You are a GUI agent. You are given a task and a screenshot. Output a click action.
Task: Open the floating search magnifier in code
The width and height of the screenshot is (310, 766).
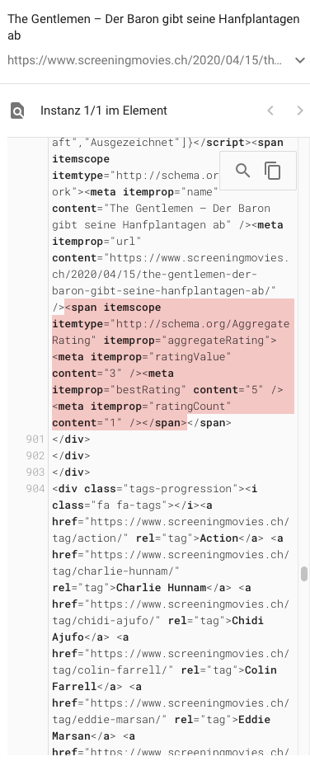tap(242, 171)
